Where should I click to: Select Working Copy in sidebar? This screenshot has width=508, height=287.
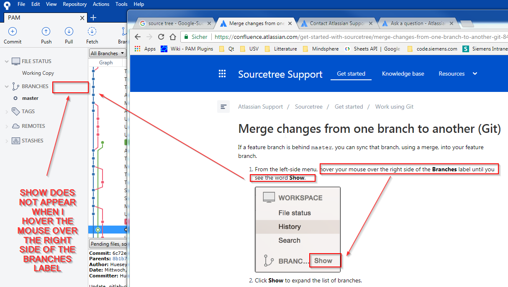pyautogui.click(x=38, y=73)
